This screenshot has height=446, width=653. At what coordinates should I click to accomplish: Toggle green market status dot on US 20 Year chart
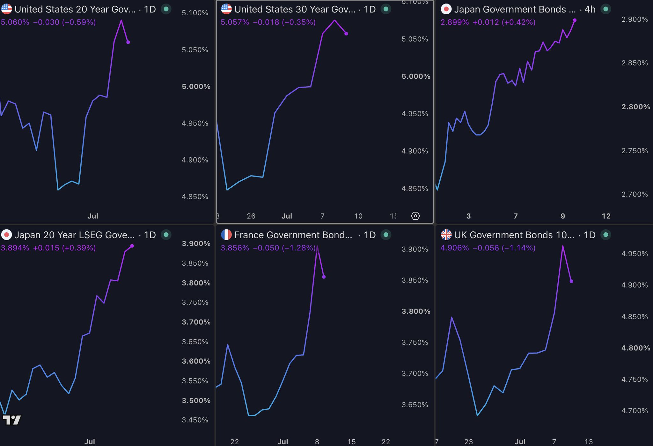166,9
